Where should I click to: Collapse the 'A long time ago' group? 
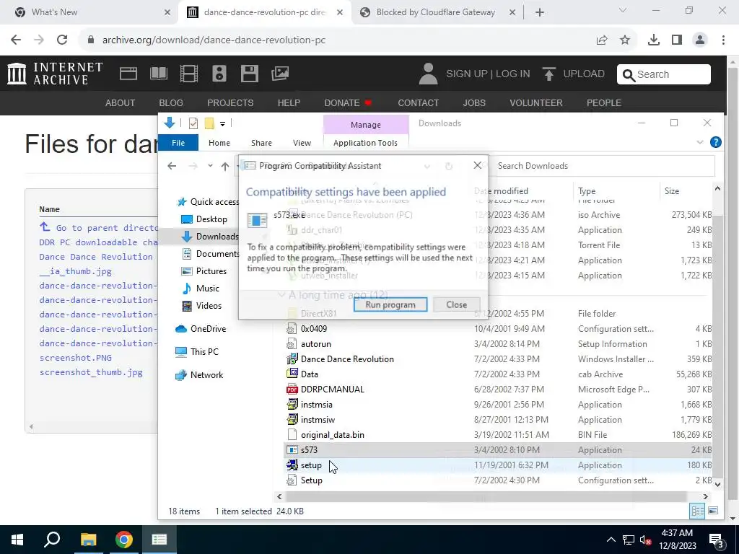tap(281, 295)
